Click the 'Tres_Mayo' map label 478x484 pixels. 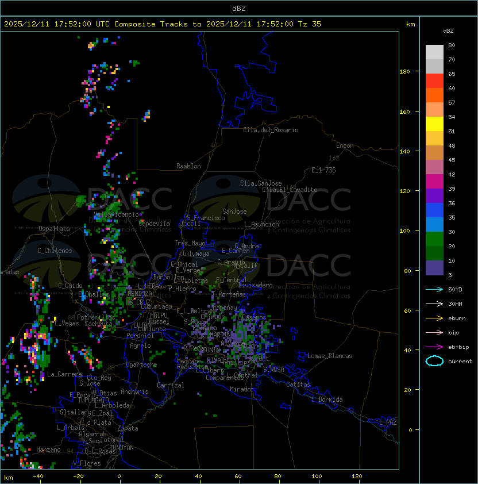190,243
